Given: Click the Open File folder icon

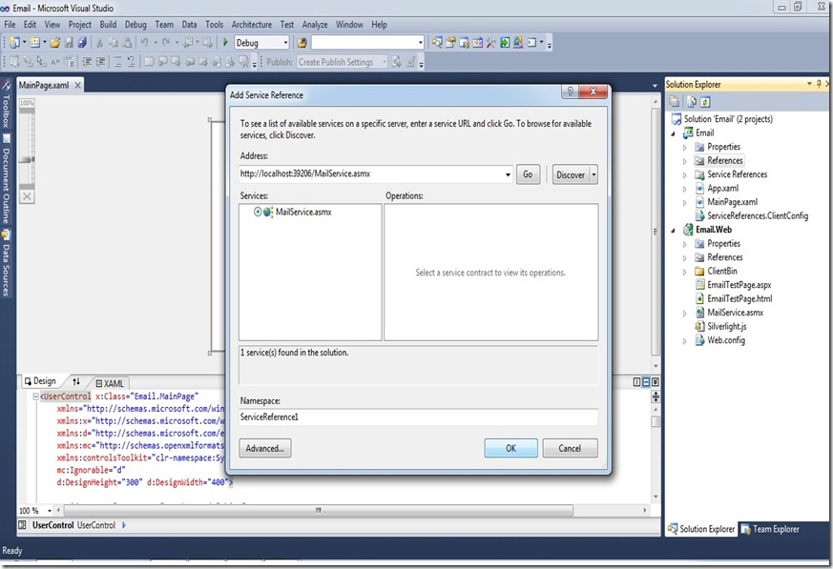Looking at the screenshot, I should click(54, 43).
